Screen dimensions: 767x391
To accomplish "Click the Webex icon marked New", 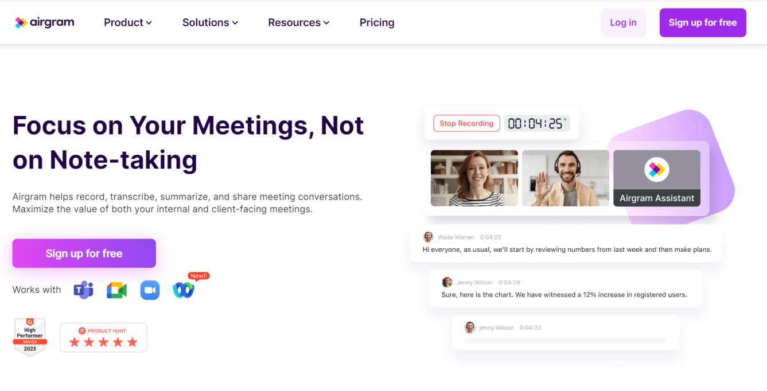I will pyautogui.click(x=184, y=290).
